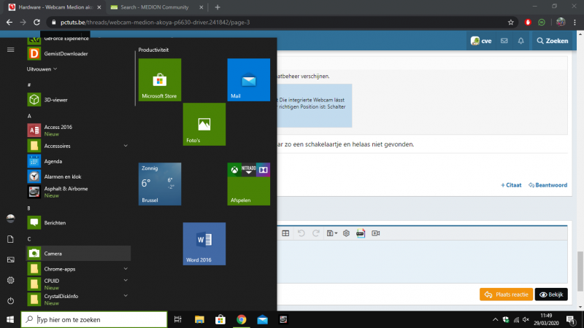Open File Explorer from taskbar
This screenshot has width=584, height=328.
pos(199,319)
